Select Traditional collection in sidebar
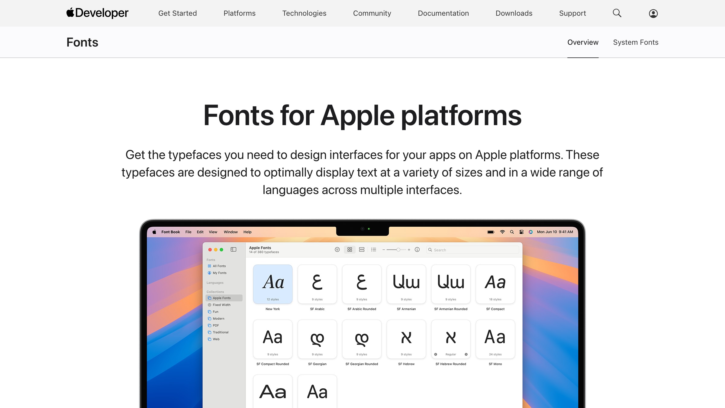The height and width of the screenshot is (408, 725). pos(224,332)
